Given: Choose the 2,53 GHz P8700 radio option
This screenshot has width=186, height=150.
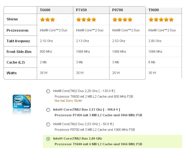Looking at the screenshot, I should (x=48, y=124).
